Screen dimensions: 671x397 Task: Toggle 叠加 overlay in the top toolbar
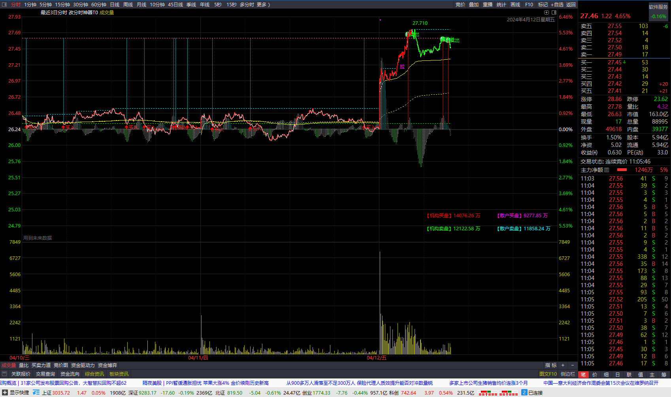[474, 5]
